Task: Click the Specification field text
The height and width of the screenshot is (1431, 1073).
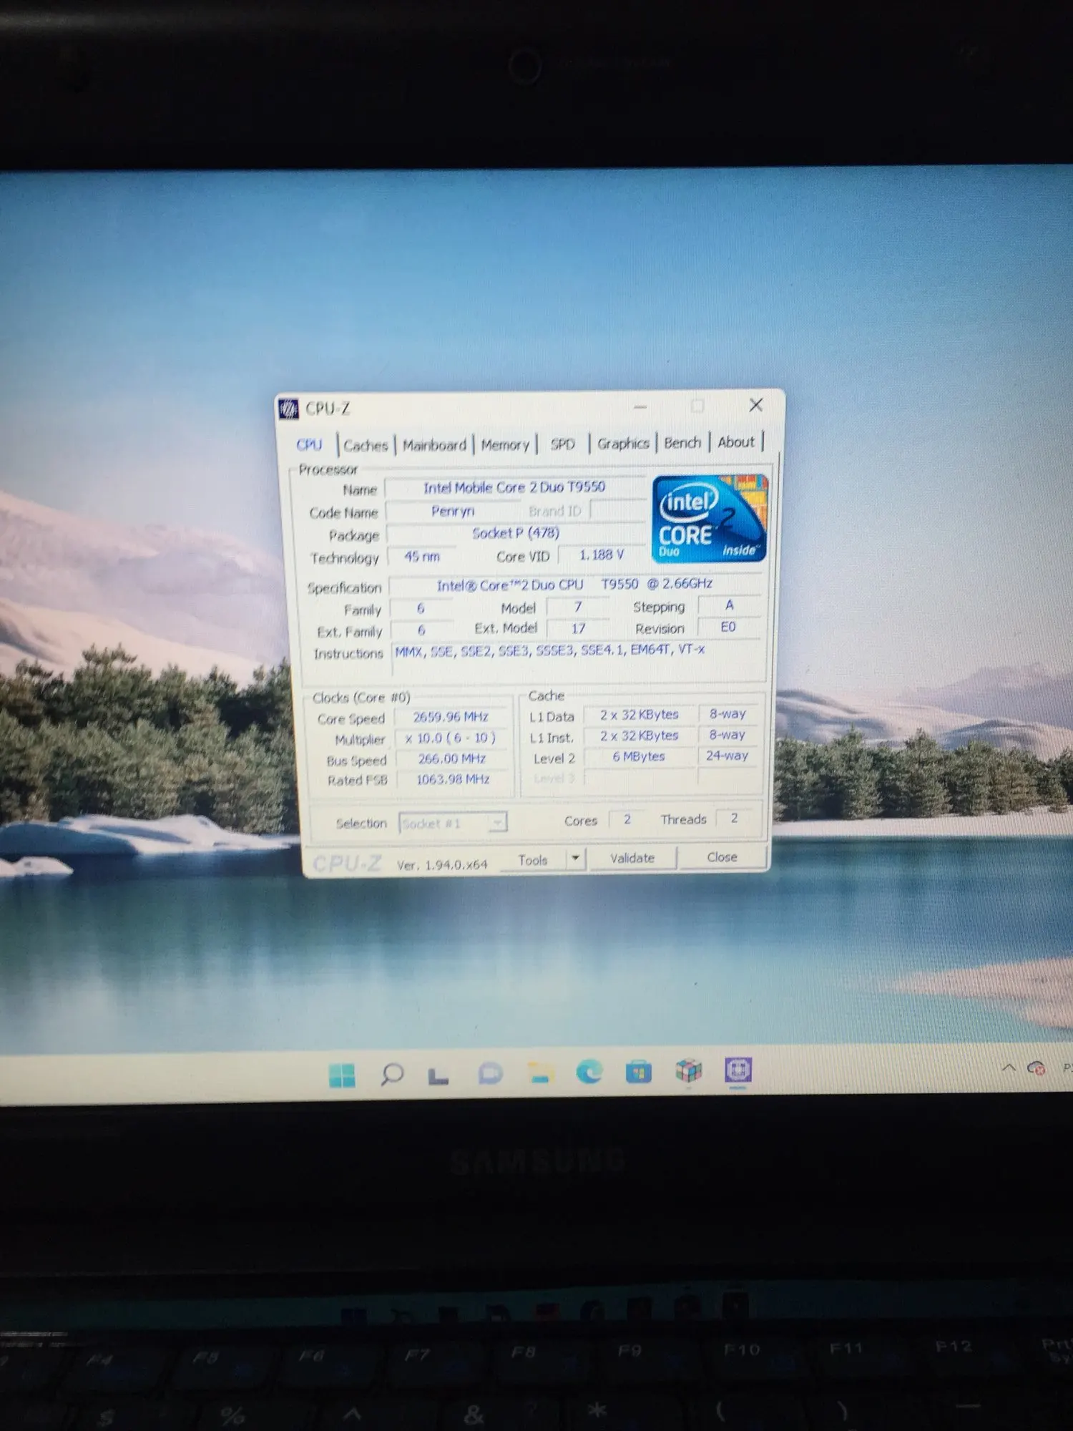Action: point(574,585)
